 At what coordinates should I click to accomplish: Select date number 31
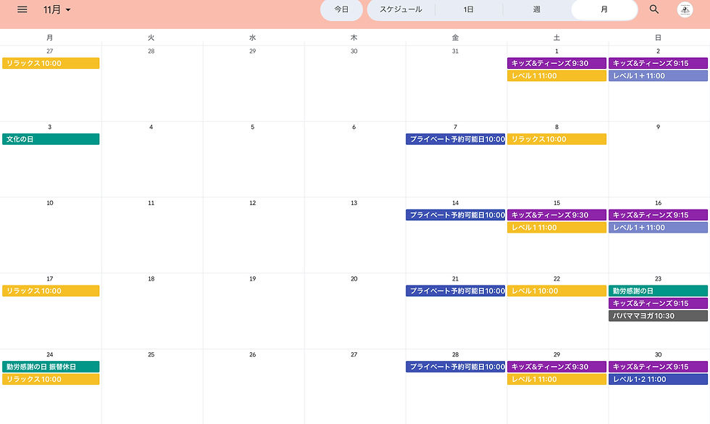456,51
